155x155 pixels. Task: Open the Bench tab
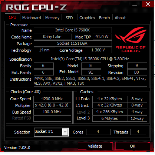pos(105,18)
